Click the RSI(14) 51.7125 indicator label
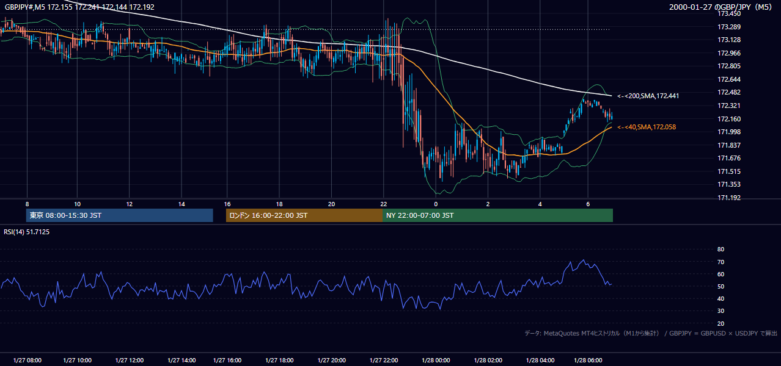The image size is (781, 366). (x=27, y=232)
